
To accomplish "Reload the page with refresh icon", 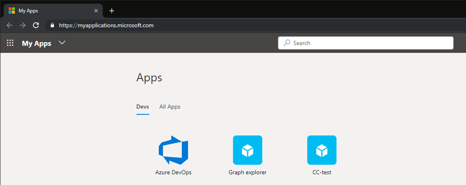I will [36, 25].
